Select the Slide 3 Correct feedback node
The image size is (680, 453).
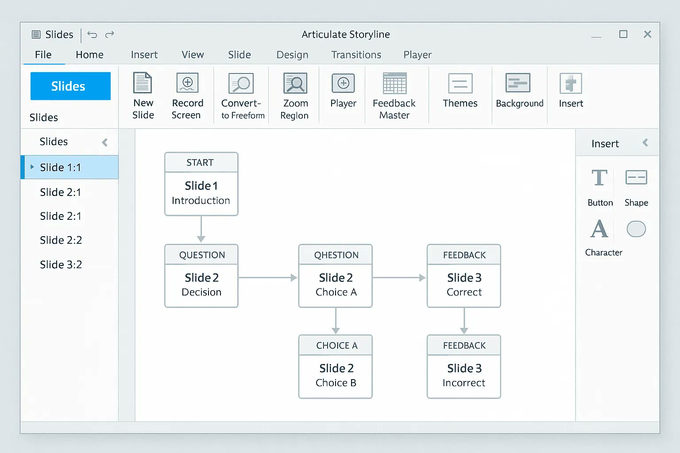464,276
